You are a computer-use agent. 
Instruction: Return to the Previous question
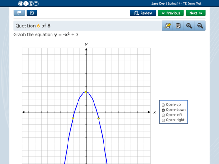point(171,13)
